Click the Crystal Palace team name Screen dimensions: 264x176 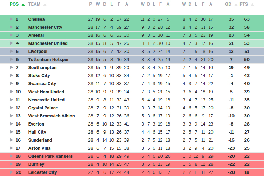43,108
